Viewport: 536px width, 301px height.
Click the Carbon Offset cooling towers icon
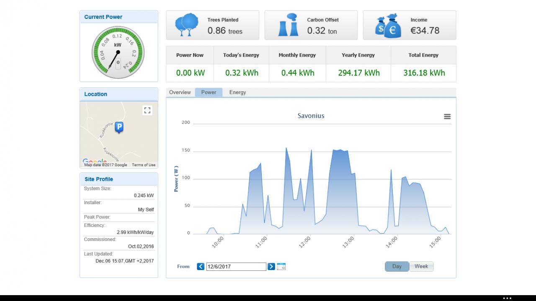click(x=289, y=25)
